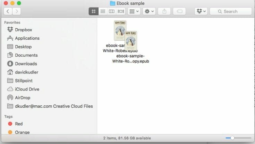This screenshot has height=144, width=255.
Task: Switch to Cover Flow view
Action: (x=121, y=11)
